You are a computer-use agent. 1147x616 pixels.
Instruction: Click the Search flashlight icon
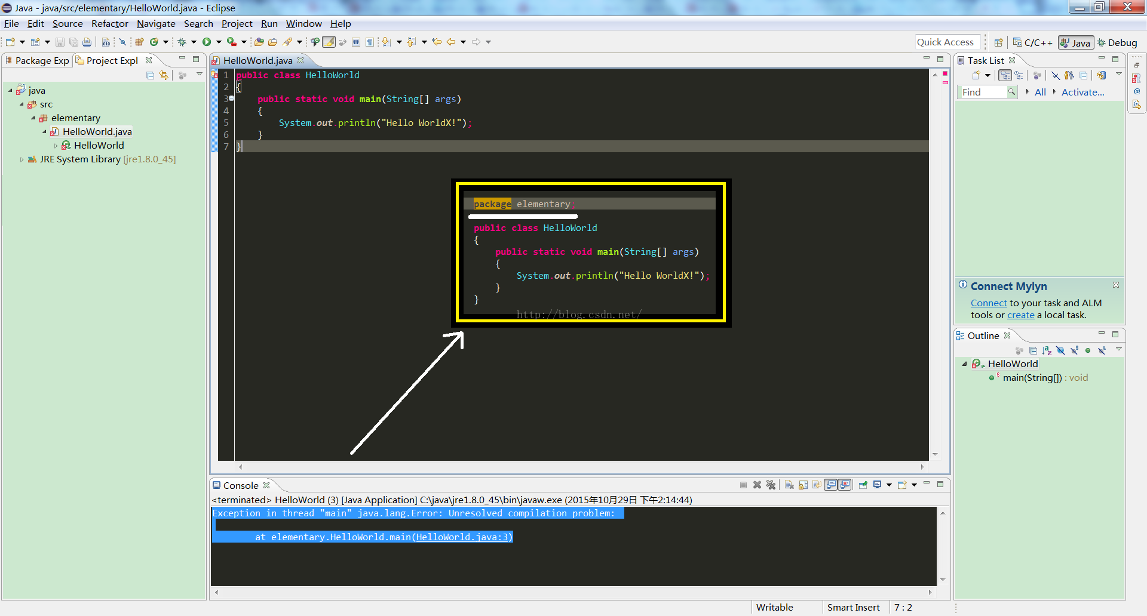point(287,42)
